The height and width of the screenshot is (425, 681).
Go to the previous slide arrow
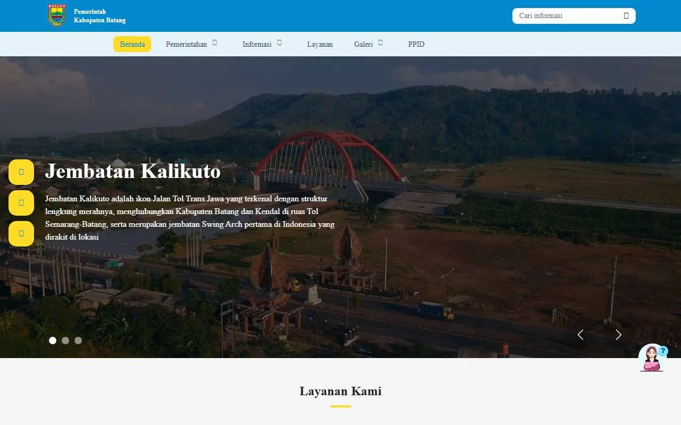point(580,335)
